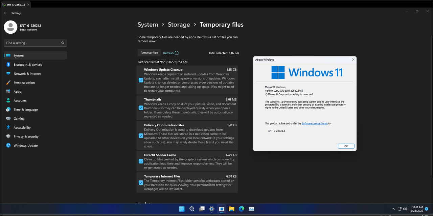Click the 1.15 GB size of Windows Update Cleanup

tap(232, 70)
